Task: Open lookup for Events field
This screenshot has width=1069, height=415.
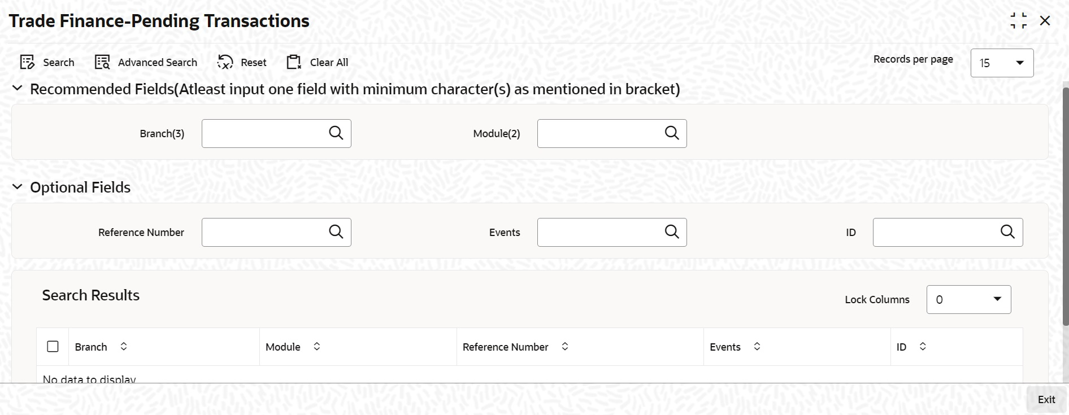Action: coord(672,231)
